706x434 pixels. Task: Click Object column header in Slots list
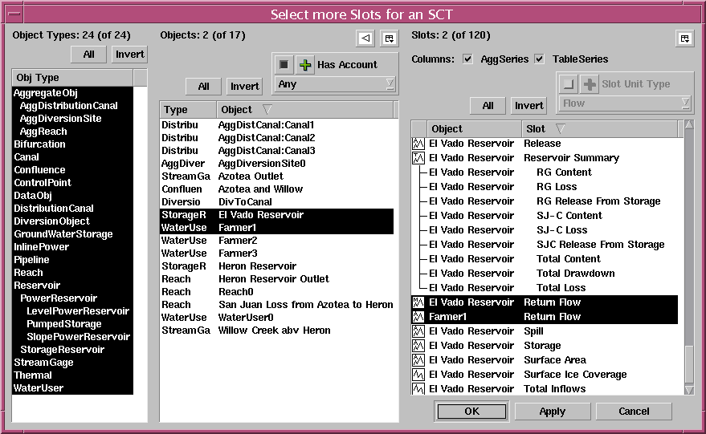474,129
